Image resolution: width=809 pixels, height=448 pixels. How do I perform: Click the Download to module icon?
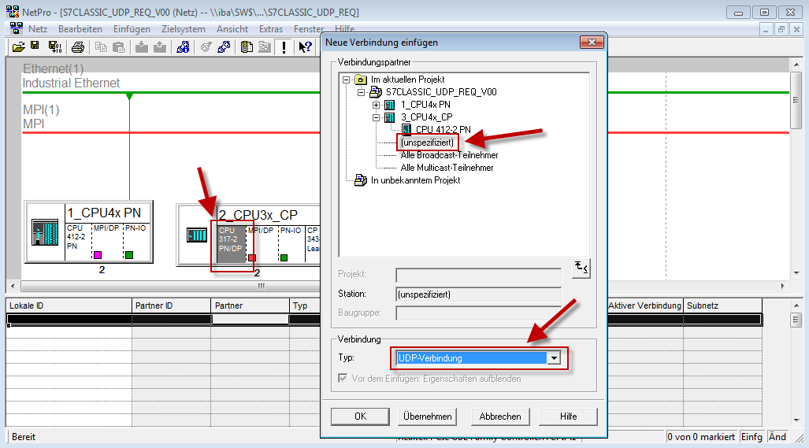(x=141, y=47)
